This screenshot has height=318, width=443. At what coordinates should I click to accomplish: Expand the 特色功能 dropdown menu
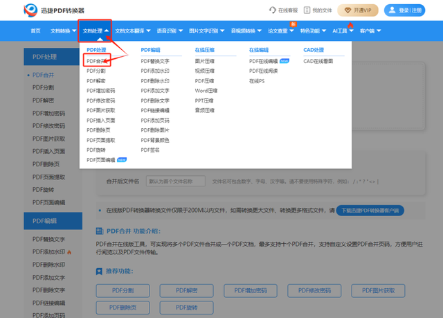click(x=313, y=30)
